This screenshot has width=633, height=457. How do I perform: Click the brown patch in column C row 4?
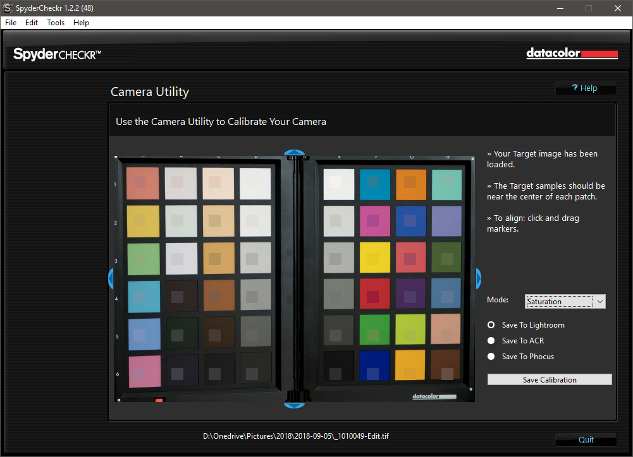click(x=219, y=296)
